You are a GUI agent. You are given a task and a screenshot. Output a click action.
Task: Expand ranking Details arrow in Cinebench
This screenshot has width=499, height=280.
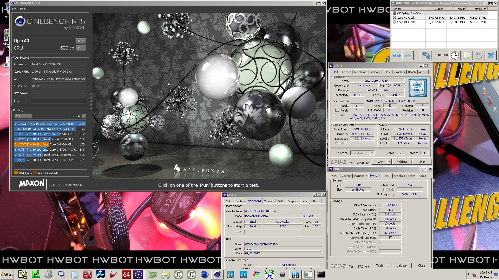84,116
